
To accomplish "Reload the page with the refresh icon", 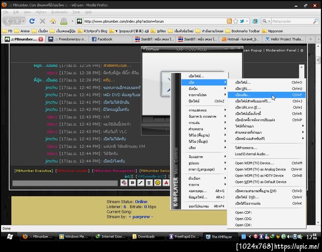I will 31,21.
